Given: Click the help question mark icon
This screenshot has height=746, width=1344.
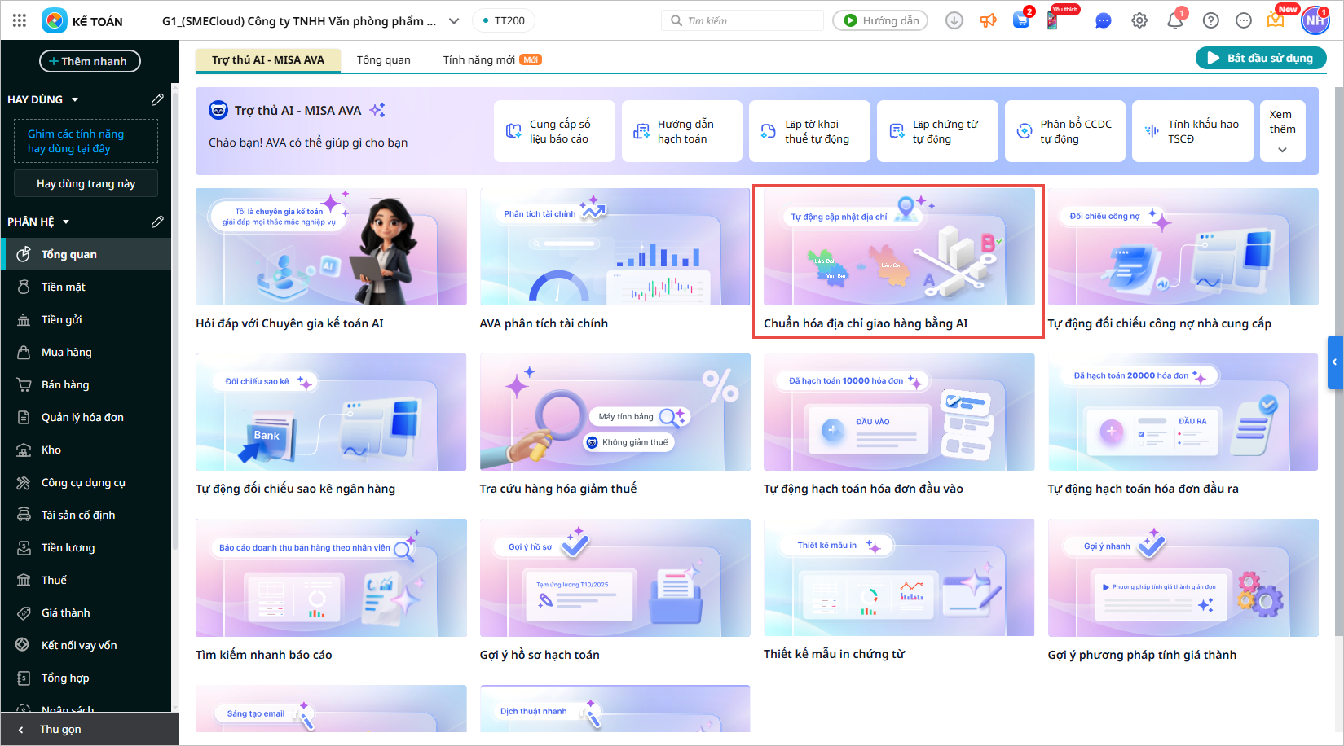Looking at the screenshot, I should (x=1211, y=20).
